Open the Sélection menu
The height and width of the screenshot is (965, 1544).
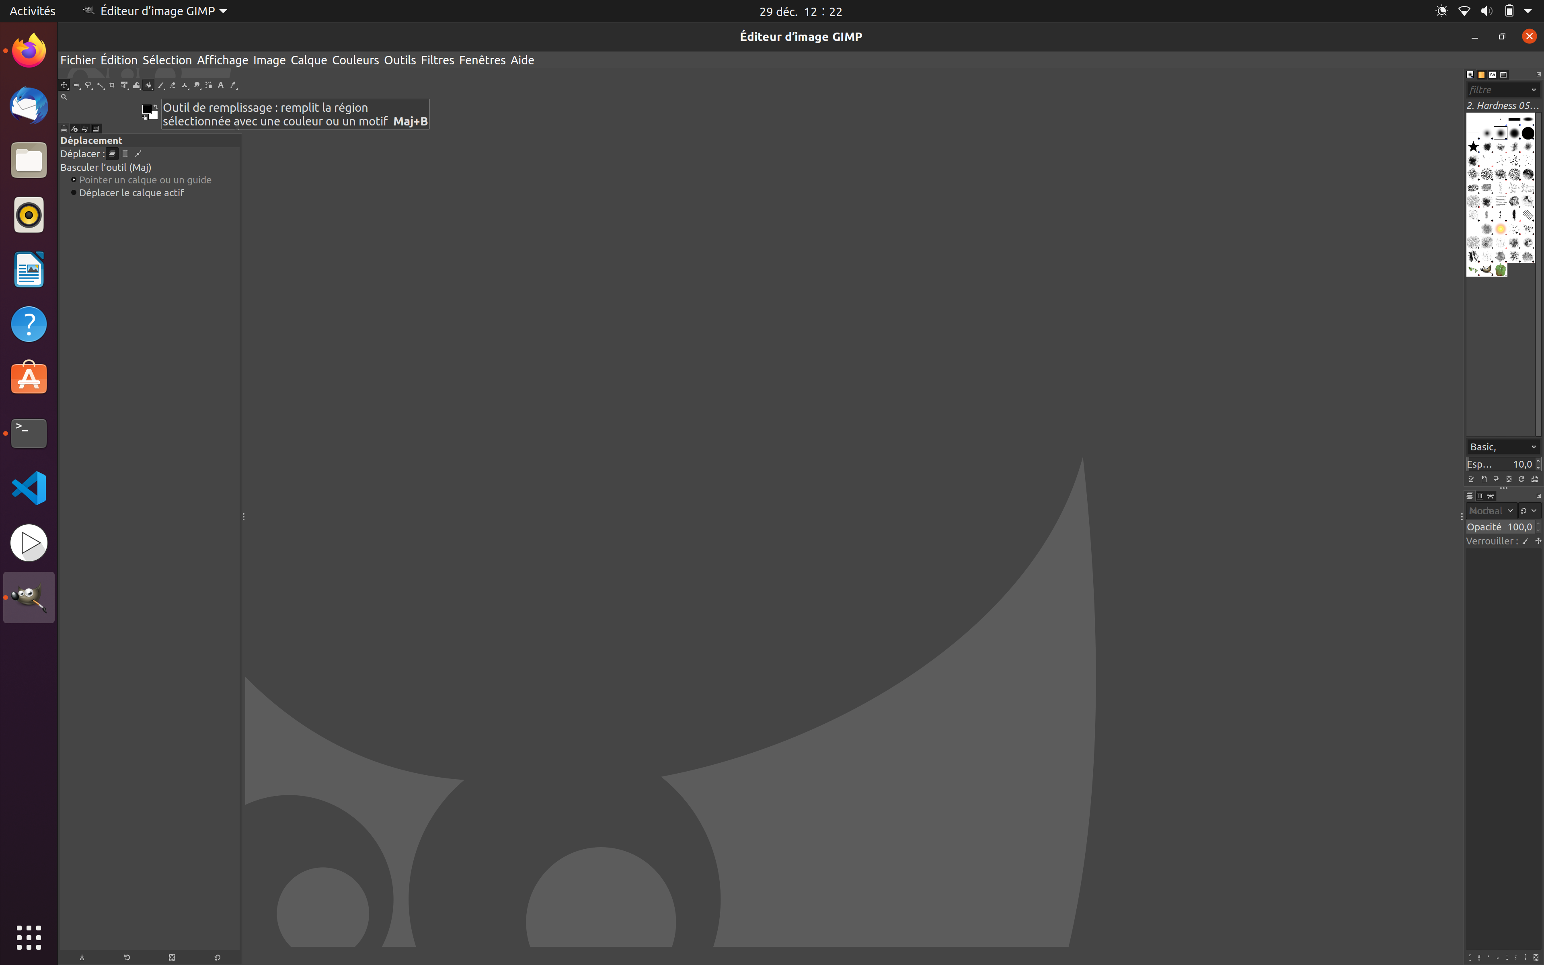(x=167, y=60)
